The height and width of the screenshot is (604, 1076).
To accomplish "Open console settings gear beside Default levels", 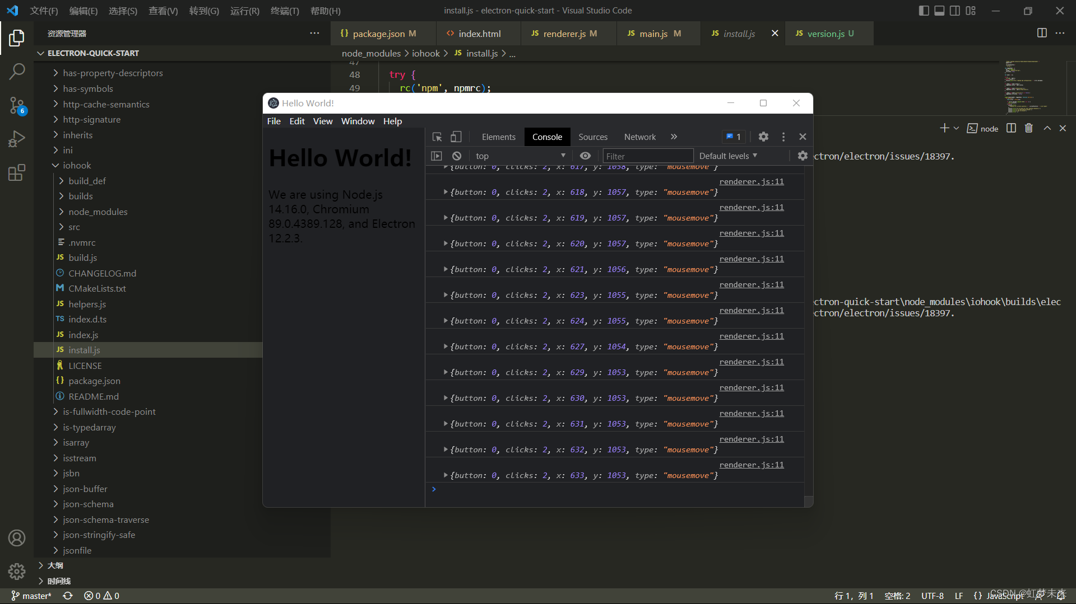I will coord(803,156).
